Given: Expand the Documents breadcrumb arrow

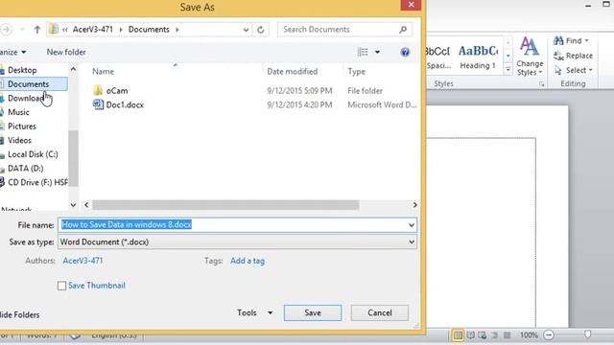Looking at the screenshot, I should [177, 30].
